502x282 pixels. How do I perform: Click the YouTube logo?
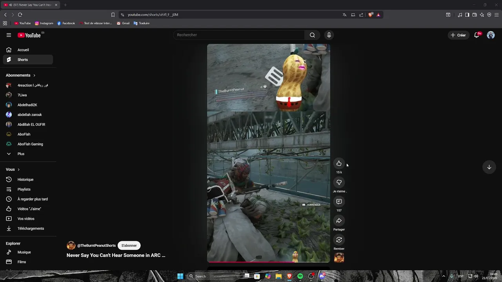(x=29, y=35)
